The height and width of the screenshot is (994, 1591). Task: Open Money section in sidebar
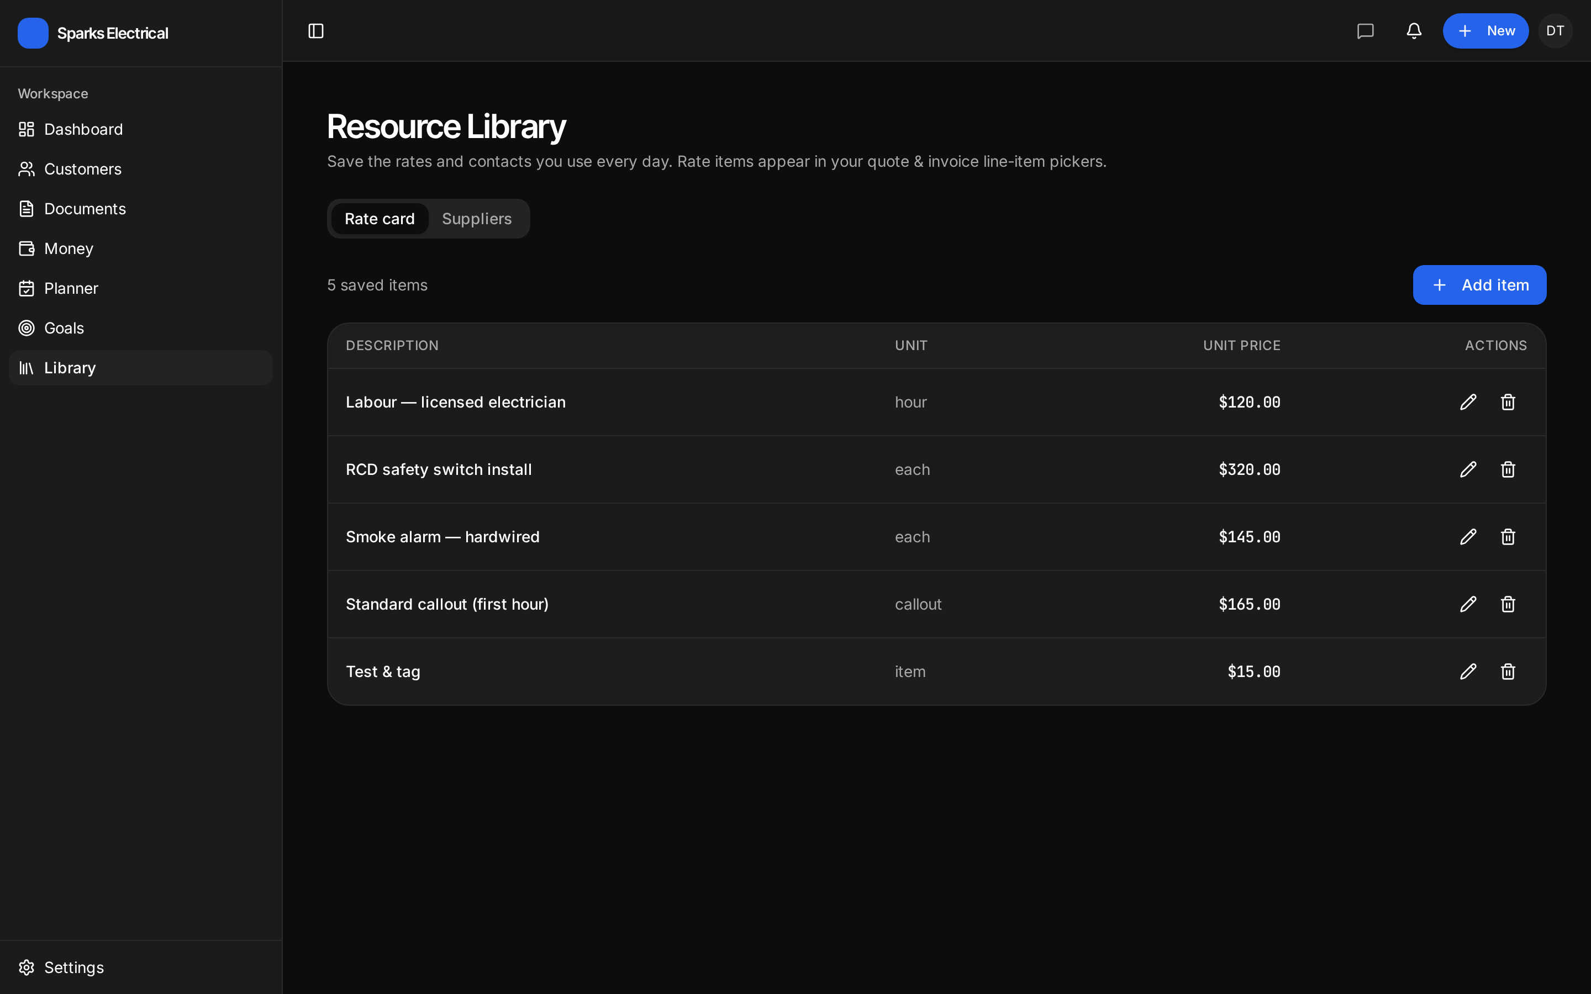click(141, 248)
